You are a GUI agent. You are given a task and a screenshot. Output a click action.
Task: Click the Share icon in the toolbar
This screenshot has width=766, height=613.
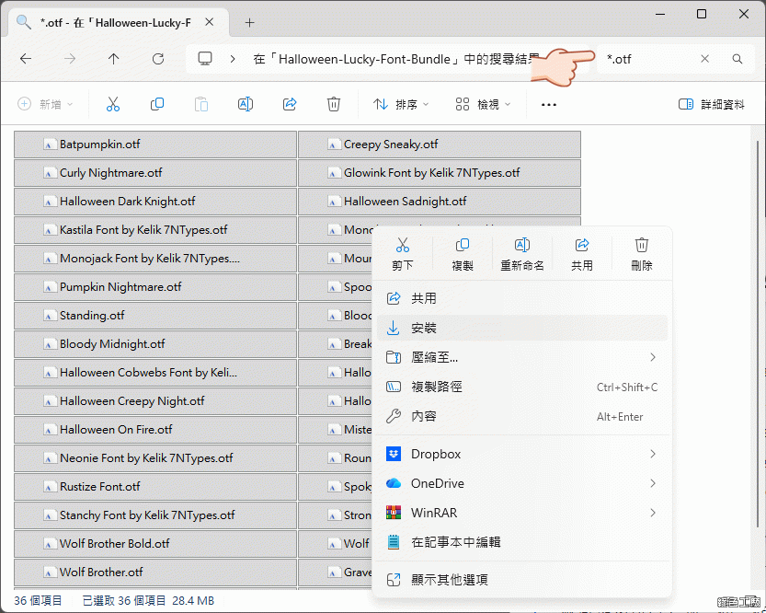click(x=290, y=105)
